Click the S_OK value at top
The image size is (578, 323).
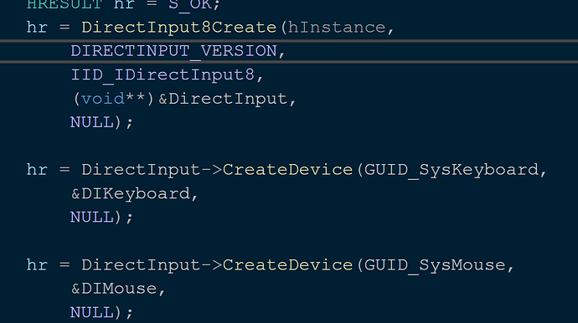(x=190, y=5)
